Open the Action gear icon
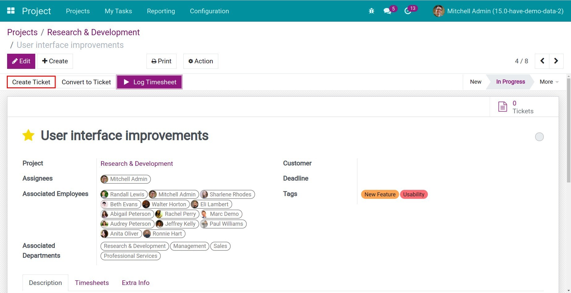The width and height of the screenshot is (571, 293). (x=191, y=61)
